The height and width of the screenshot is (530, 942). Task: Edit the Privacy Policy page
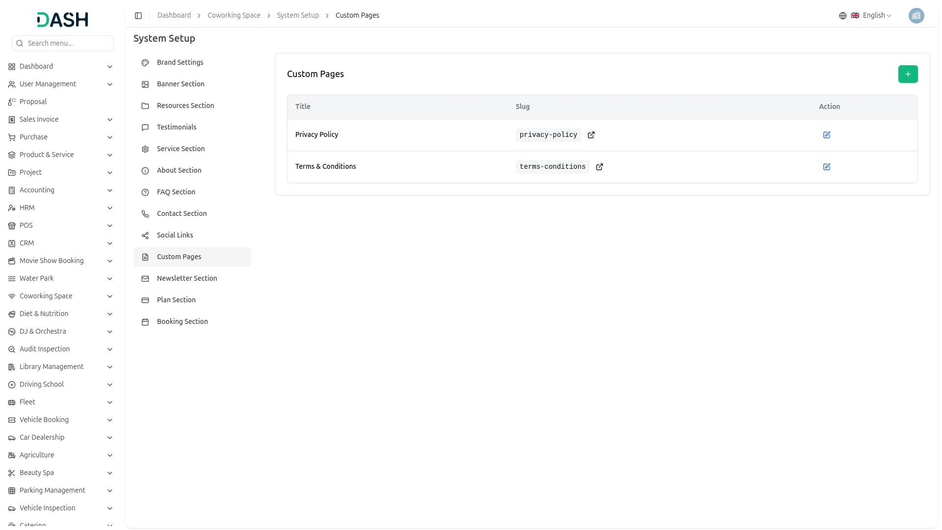click(x=826, y=135)
